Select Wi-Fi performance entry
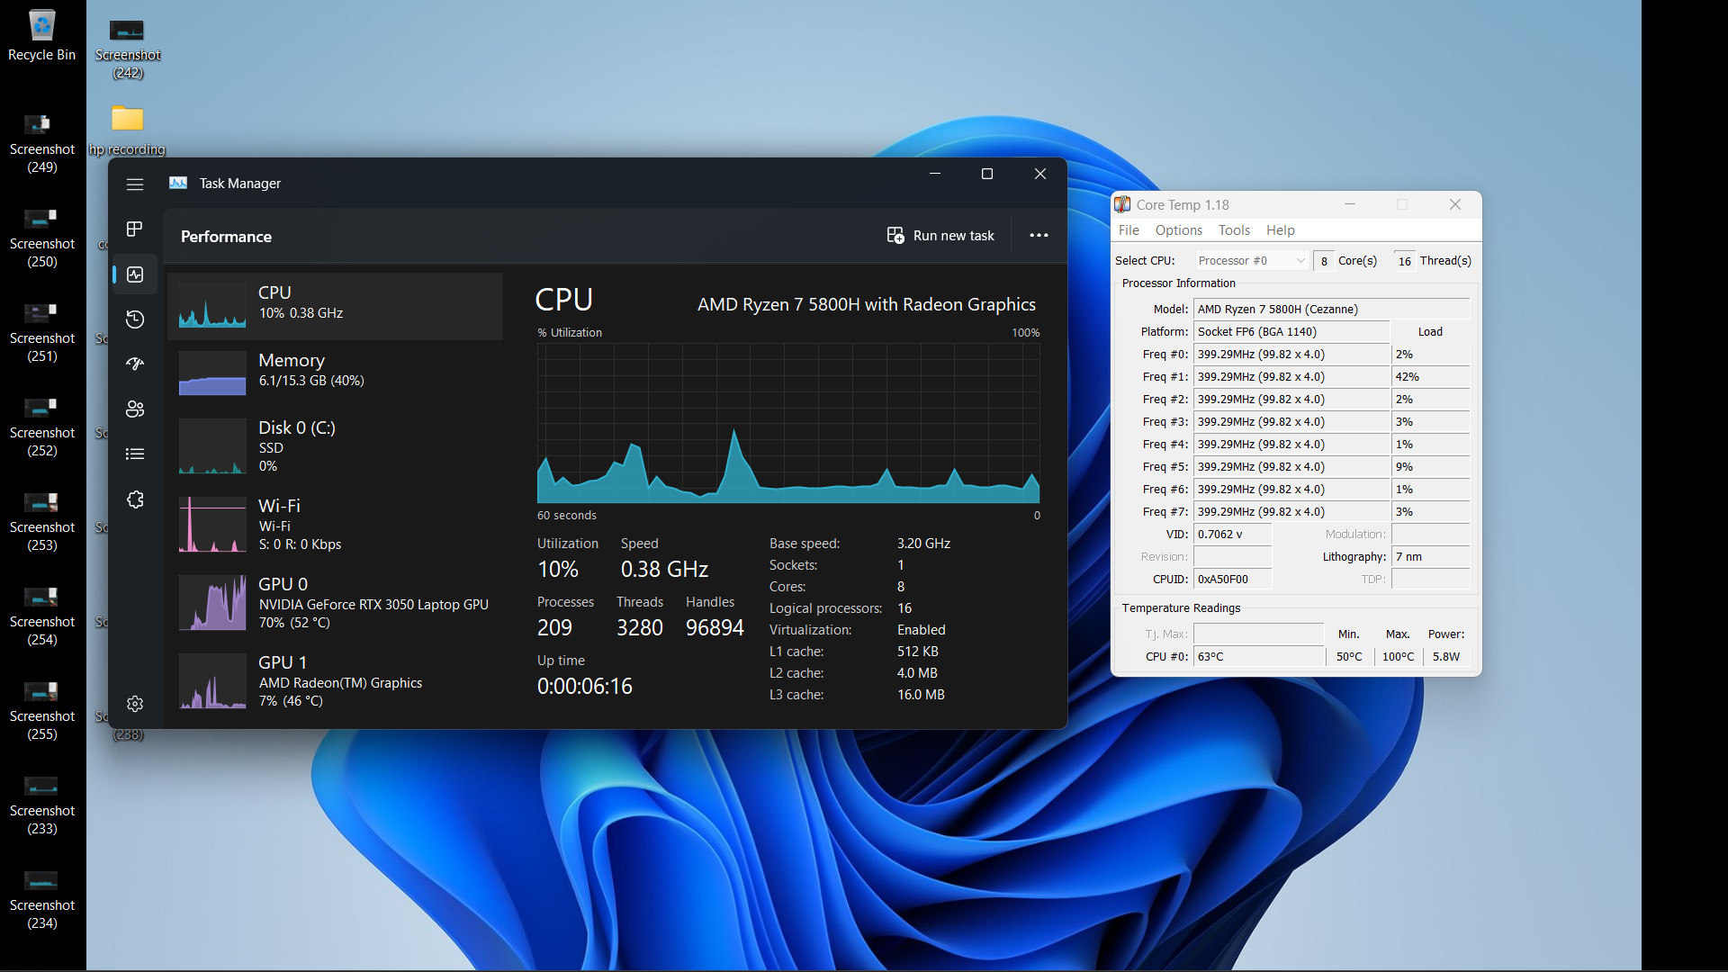This screenshot has width=1728, height=972. (x=335, y=524)
